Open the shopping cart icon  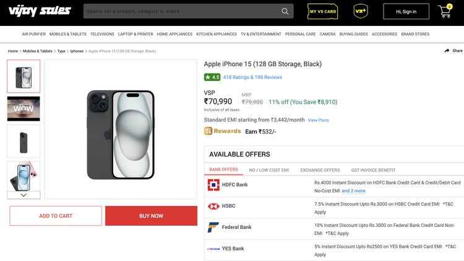pos(445,11)
